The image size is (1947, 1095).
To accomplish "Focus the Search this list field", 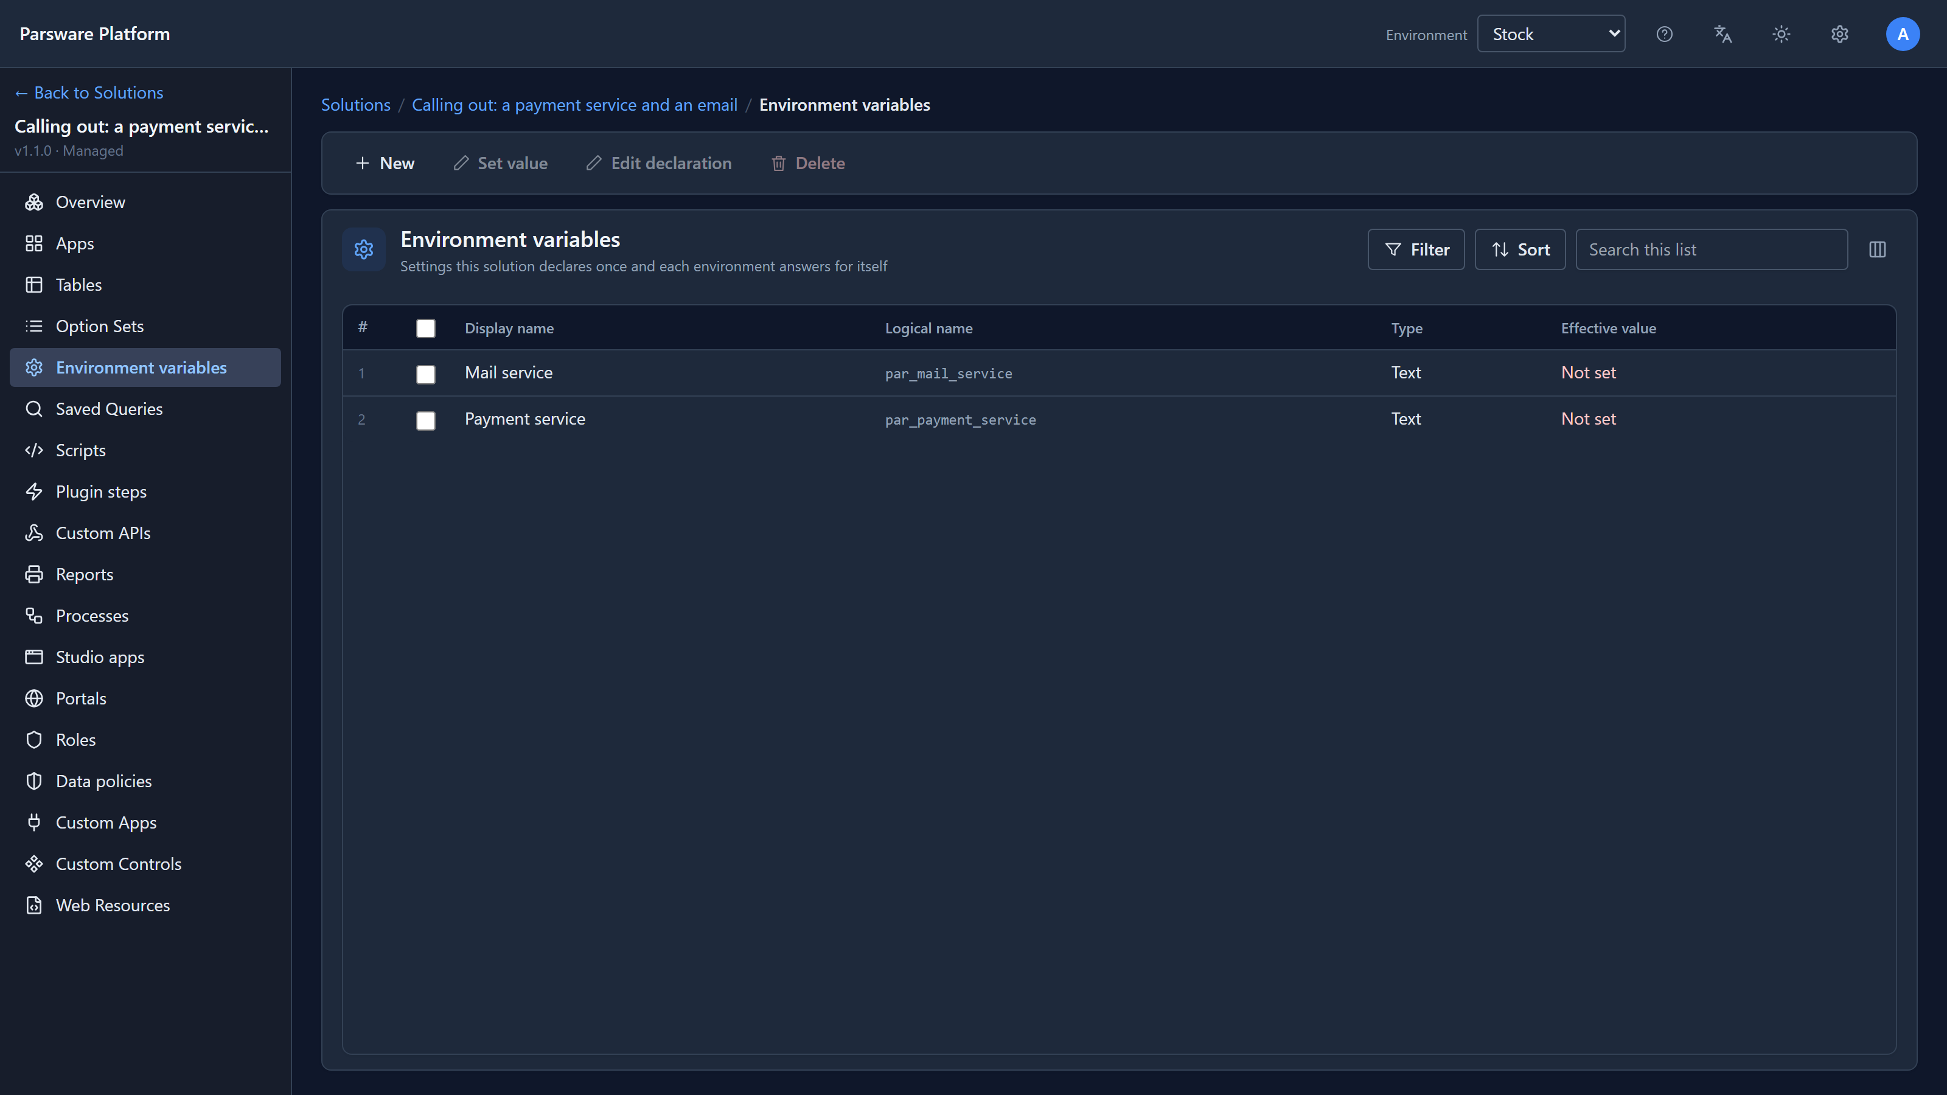I will click(1711, 249).
